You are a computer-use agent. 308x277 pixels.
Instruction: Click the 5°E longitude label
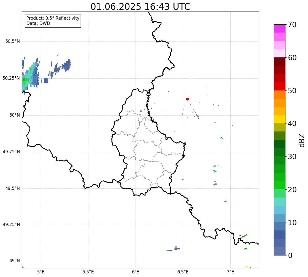[41, 272]
